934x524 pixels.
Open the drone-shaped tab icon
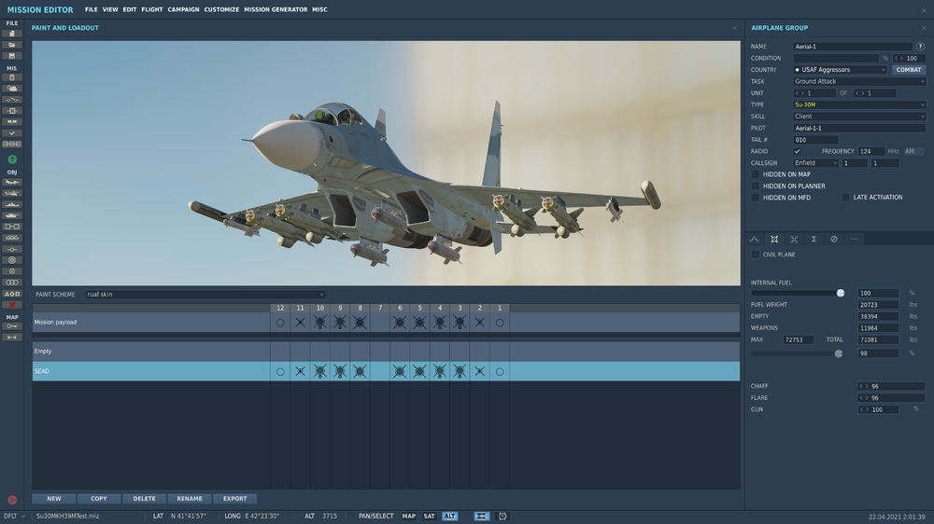794,239
